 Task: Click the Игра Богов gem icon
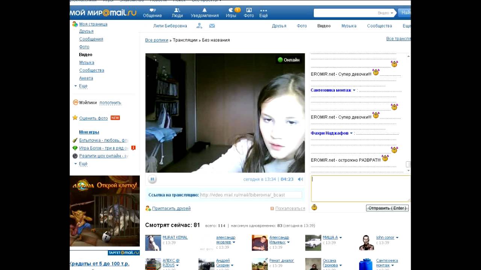(75, 148)
